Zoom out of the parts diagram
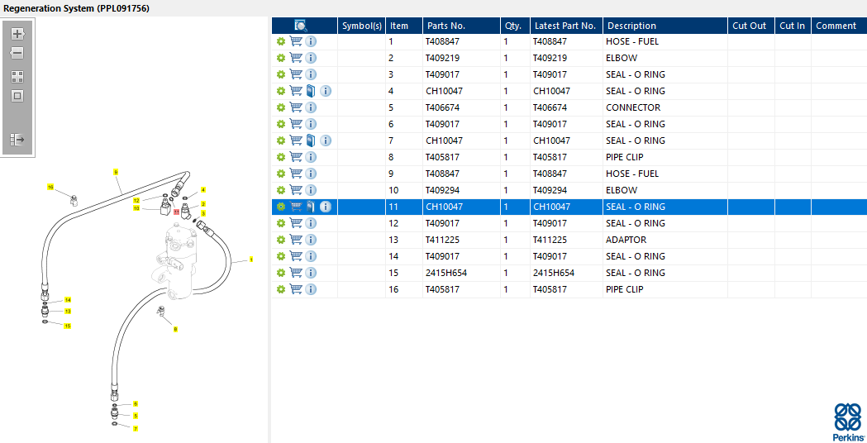867x443 pixels. [x=17, y=53]
